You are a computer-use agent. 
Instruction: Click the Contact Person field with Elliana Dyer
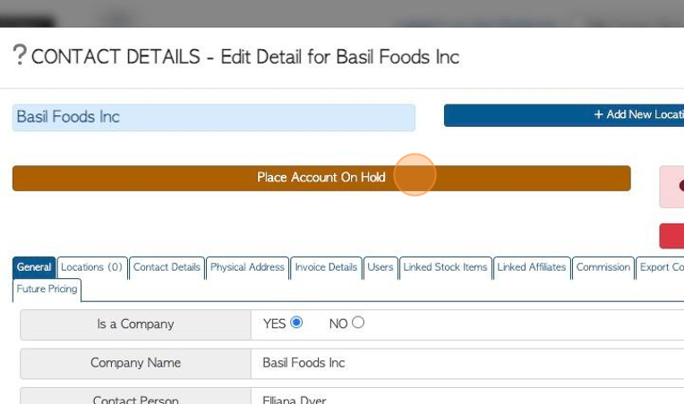[x=467, y=396]
